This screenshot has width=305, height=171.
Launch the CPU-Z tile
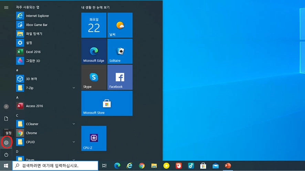(x=94, y=138)
